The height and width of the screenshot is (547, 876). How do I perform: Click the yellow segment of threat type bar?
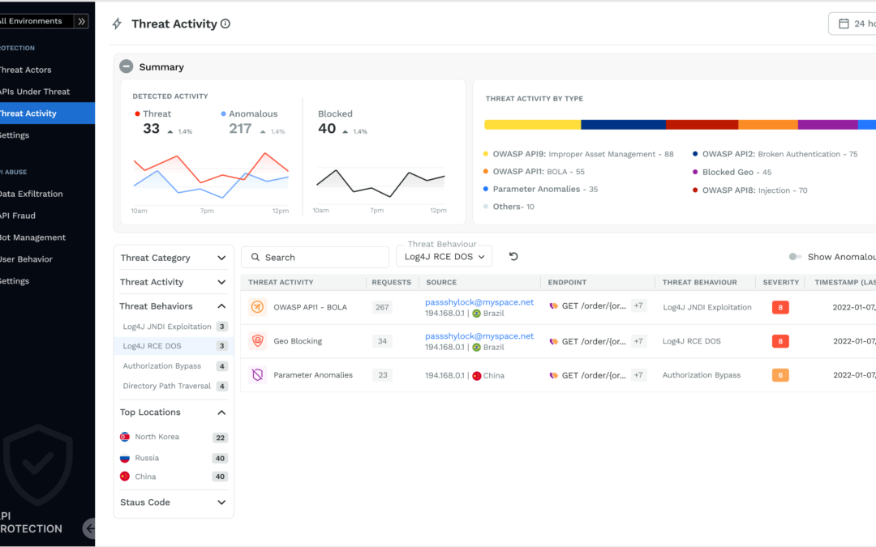coord(532,125)
